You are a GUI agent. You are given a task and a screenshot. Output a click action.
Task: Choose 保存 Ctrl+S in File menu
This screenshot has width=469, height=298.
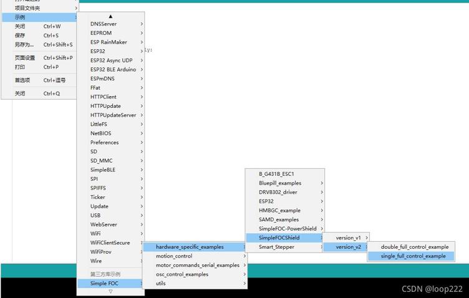[x=39, y=36]
